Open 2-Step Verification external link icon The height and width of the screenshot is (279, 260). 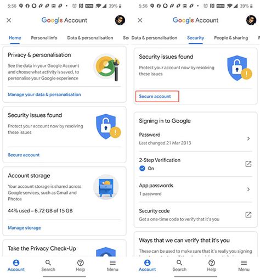pos(248,164)
